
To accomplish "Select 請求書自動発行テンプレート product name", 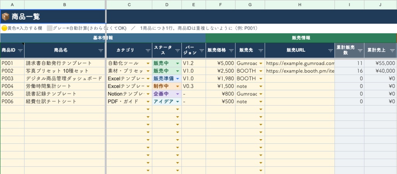I will [65, 63].
